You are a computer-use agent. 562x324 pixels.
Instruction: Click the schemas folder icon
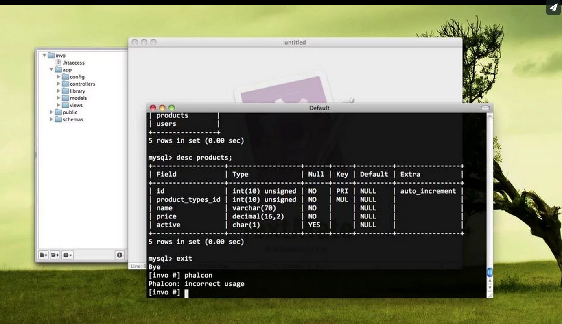coord(57,119)
